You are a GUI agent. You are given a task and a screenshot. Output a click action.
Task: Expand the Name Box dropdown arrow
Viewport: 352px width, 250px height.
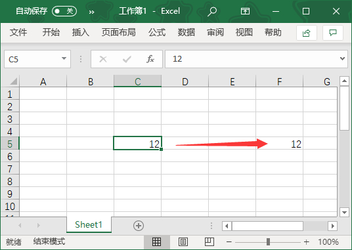pos(64,59)
